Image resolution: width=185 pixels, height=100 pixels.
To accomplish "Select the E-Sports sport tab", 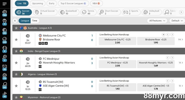I will click(x=131, y=12).
